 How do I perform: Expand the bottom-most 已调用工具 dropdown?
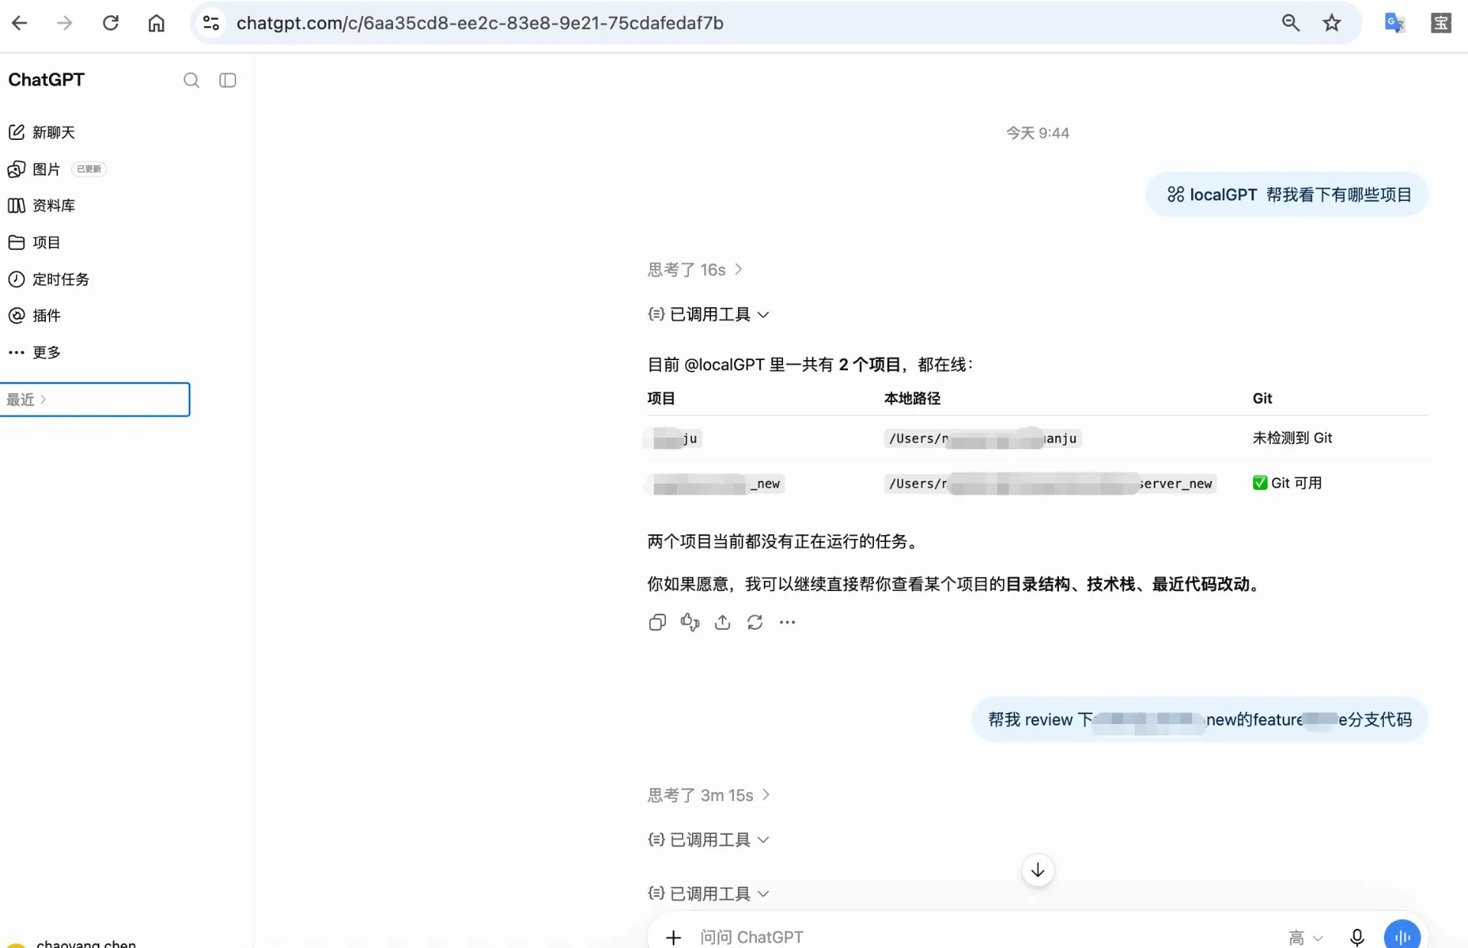[708, 893]
